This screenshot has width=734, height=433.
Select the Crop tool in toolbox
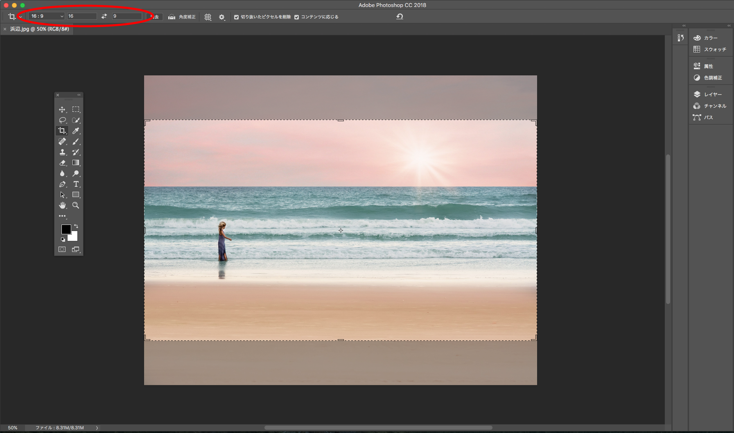[62, 131]
